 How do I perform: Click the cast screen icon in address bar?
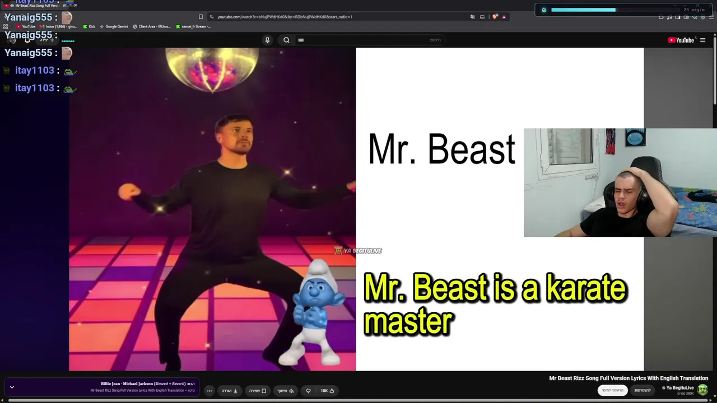coord(482,17)
